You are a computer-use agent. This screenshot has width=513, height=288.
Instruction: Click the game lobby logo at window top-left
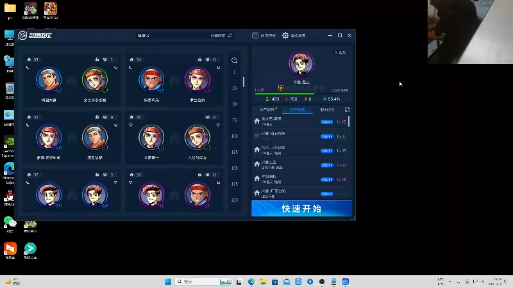(35, 35)
